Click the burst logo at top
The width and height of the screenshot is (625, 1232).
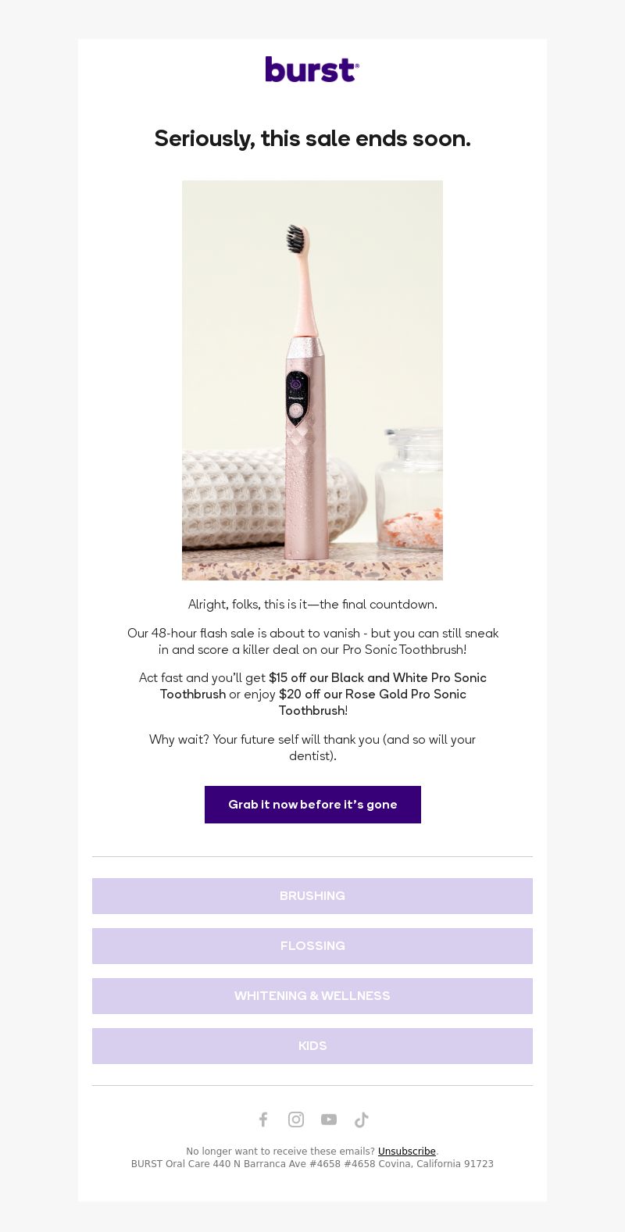click(312, 70)
